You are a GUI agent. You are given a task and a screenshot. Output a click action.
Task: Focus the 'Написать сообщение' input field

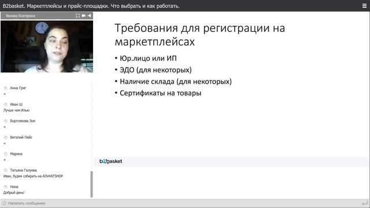(184, 203)
